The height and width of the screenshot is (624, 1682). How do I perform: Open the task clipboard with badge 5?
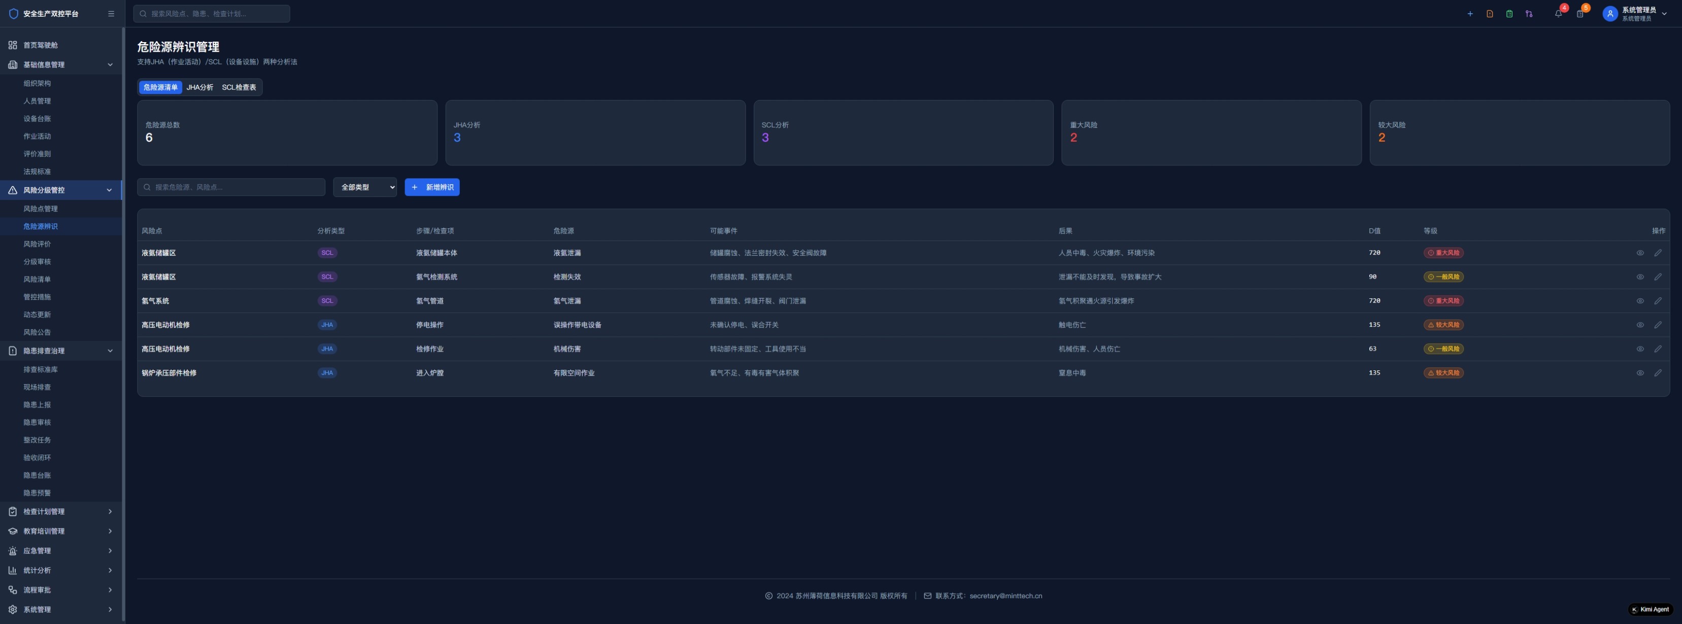(1579, 14)
